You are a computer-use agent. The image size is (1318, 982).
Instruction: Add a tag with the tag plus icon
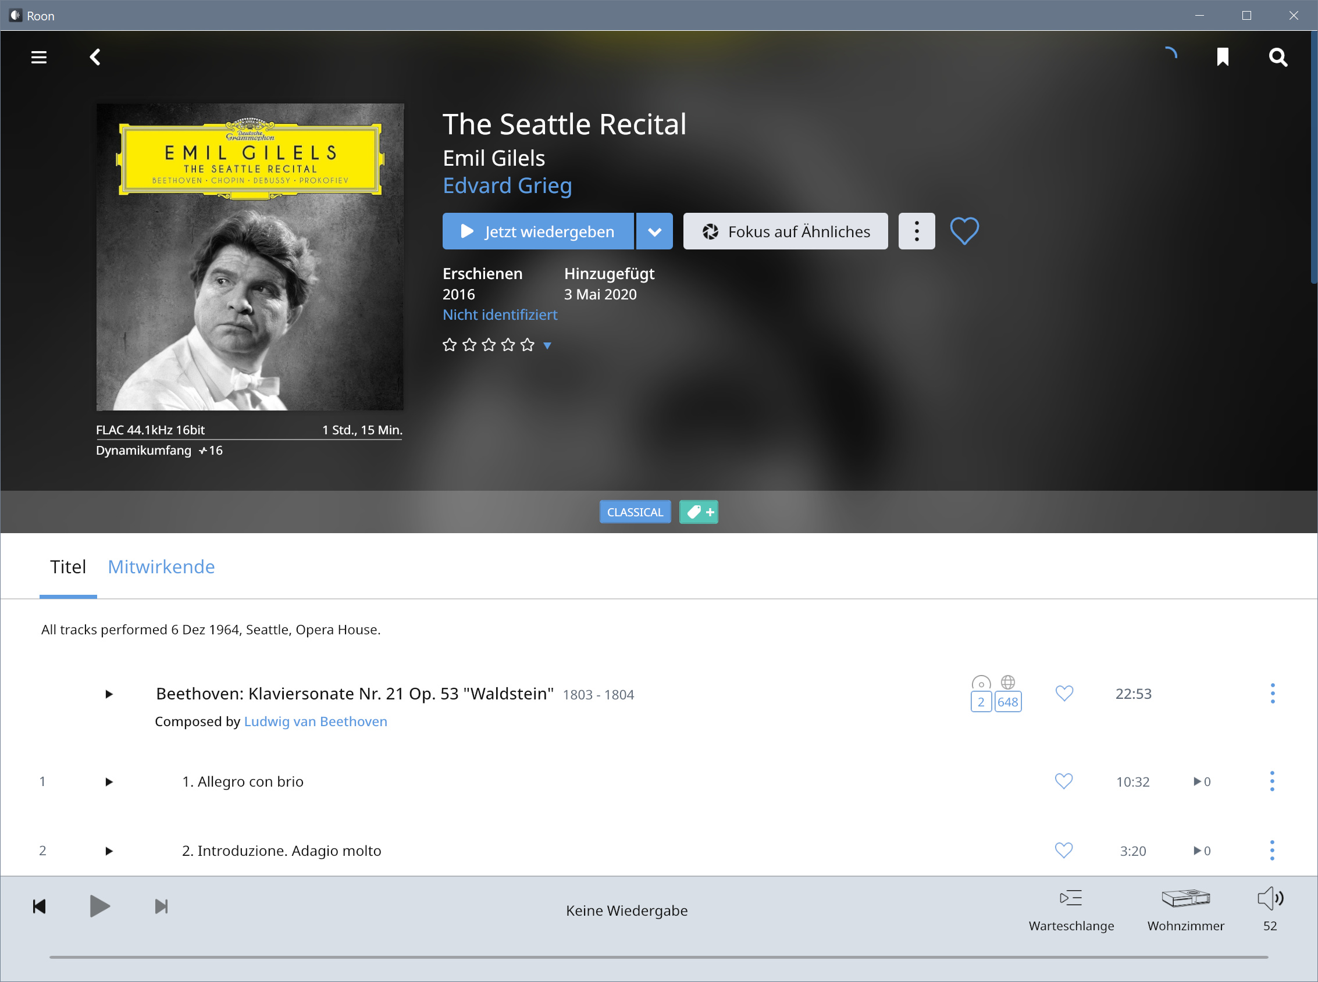point(699,512)
